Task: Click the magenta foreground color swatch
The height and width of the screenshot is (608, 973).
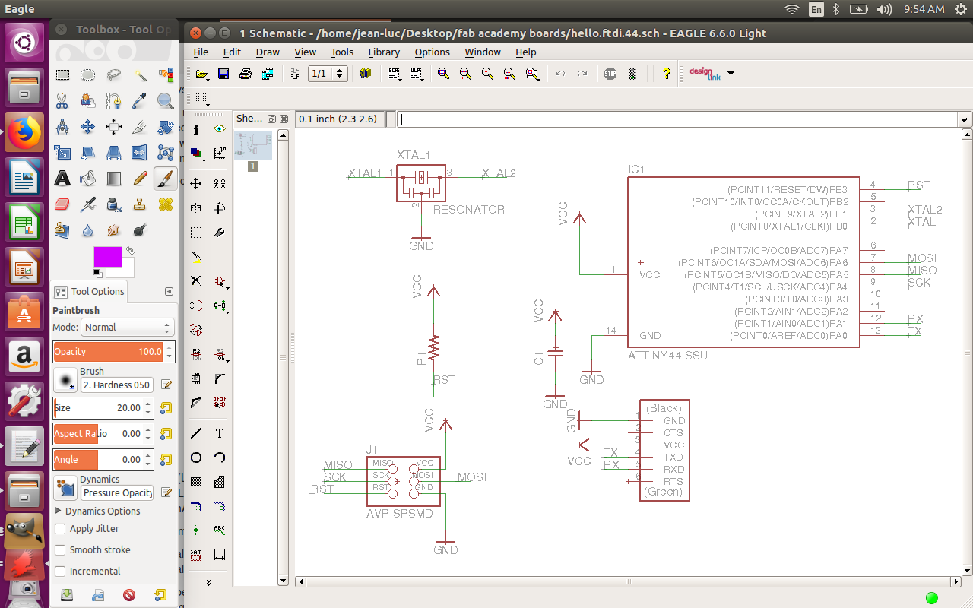Action: tap(106, 256)
